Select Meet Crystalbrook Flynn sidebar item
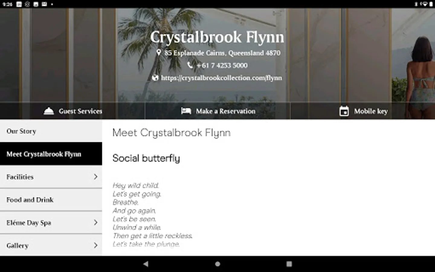 51,154
